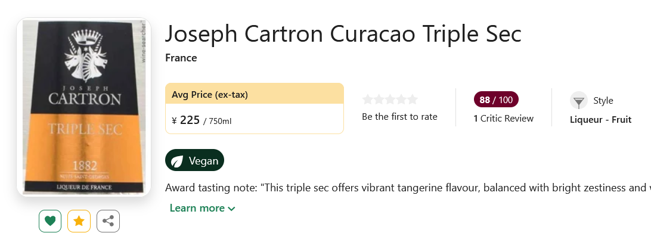Click the cocktail glass Style icon

(x=579, y=100)
